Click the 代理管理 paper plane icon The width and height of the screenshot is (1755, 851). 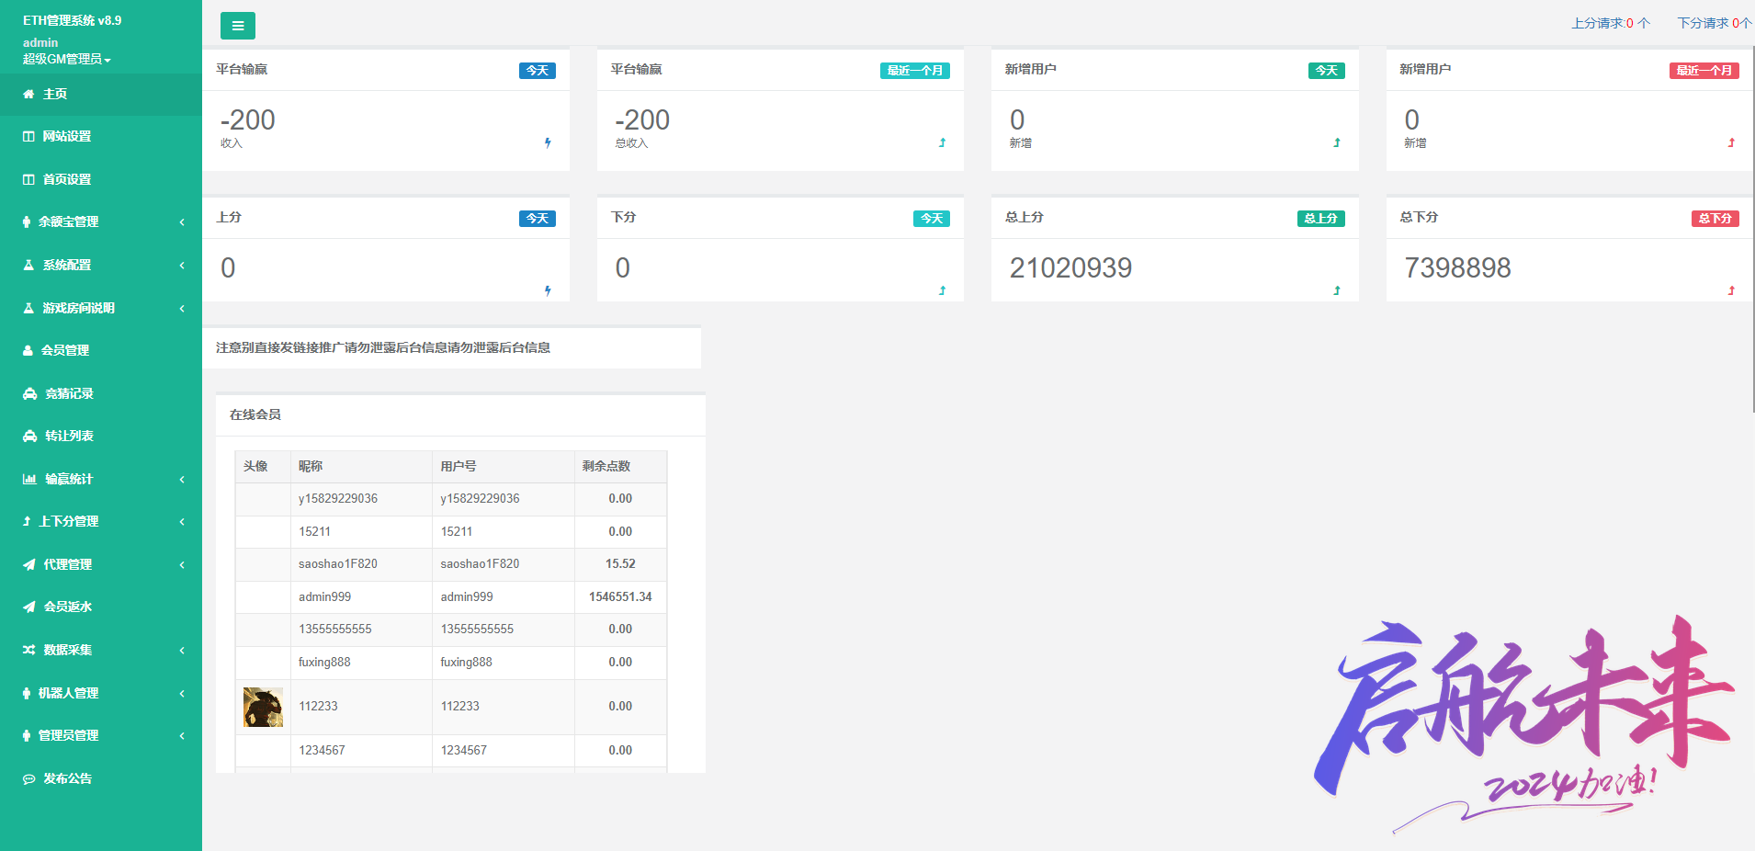(x=29, y=564)
